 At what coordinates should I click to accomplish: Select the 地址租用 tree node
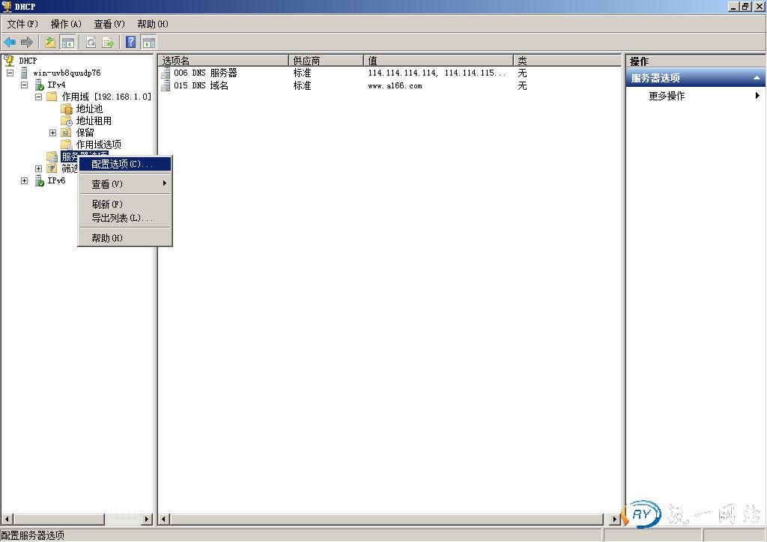click(x=94, y=121)
